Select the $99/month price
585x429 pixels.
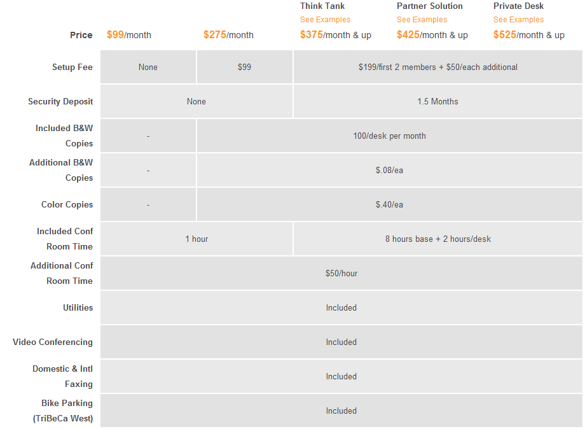129,35
